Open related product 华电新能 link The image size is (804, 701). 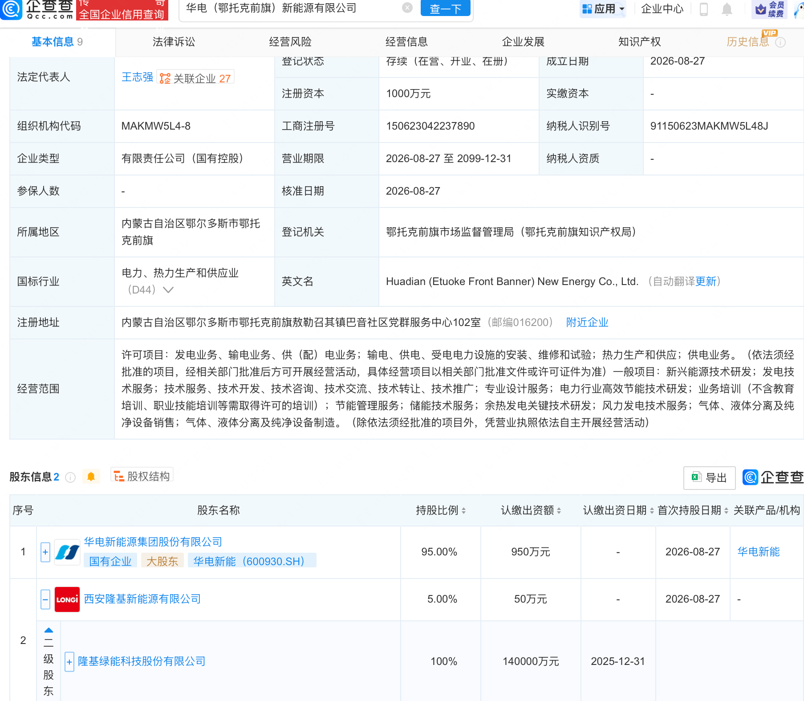point(759,552)
